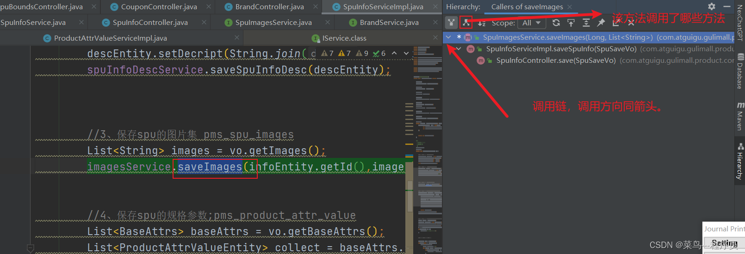This screenshot has width=745, height=254.
Task: Close the Callers of saveImages tab
Action: coord(570,7)
